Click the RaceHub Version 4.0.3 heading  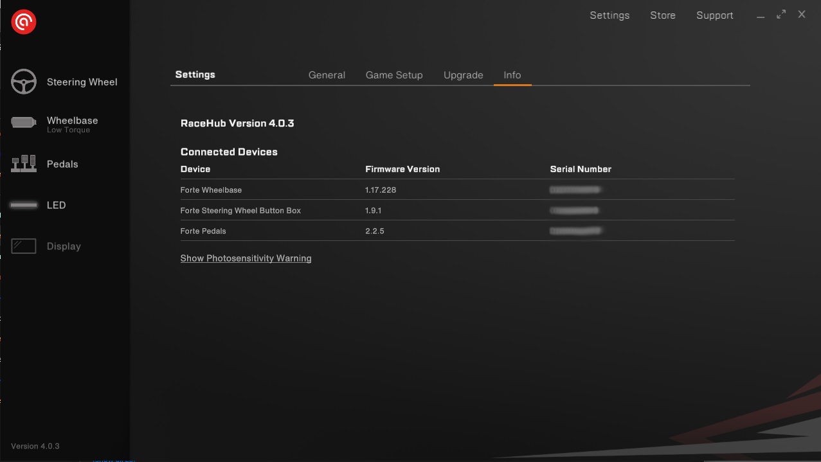[237, 123]
